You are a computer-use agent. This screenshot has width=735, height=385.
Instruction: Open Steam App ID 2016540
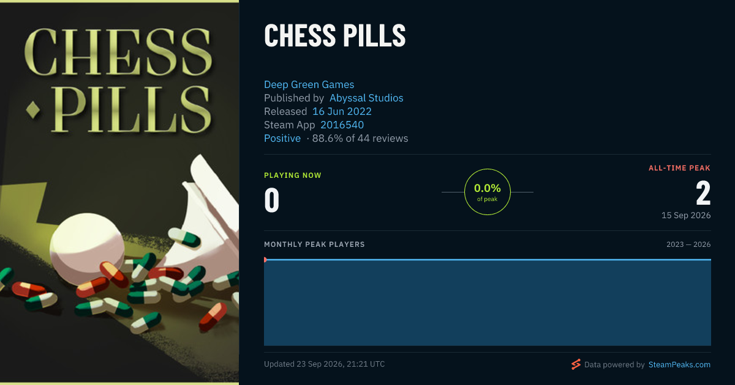click(x=342, y=125)
